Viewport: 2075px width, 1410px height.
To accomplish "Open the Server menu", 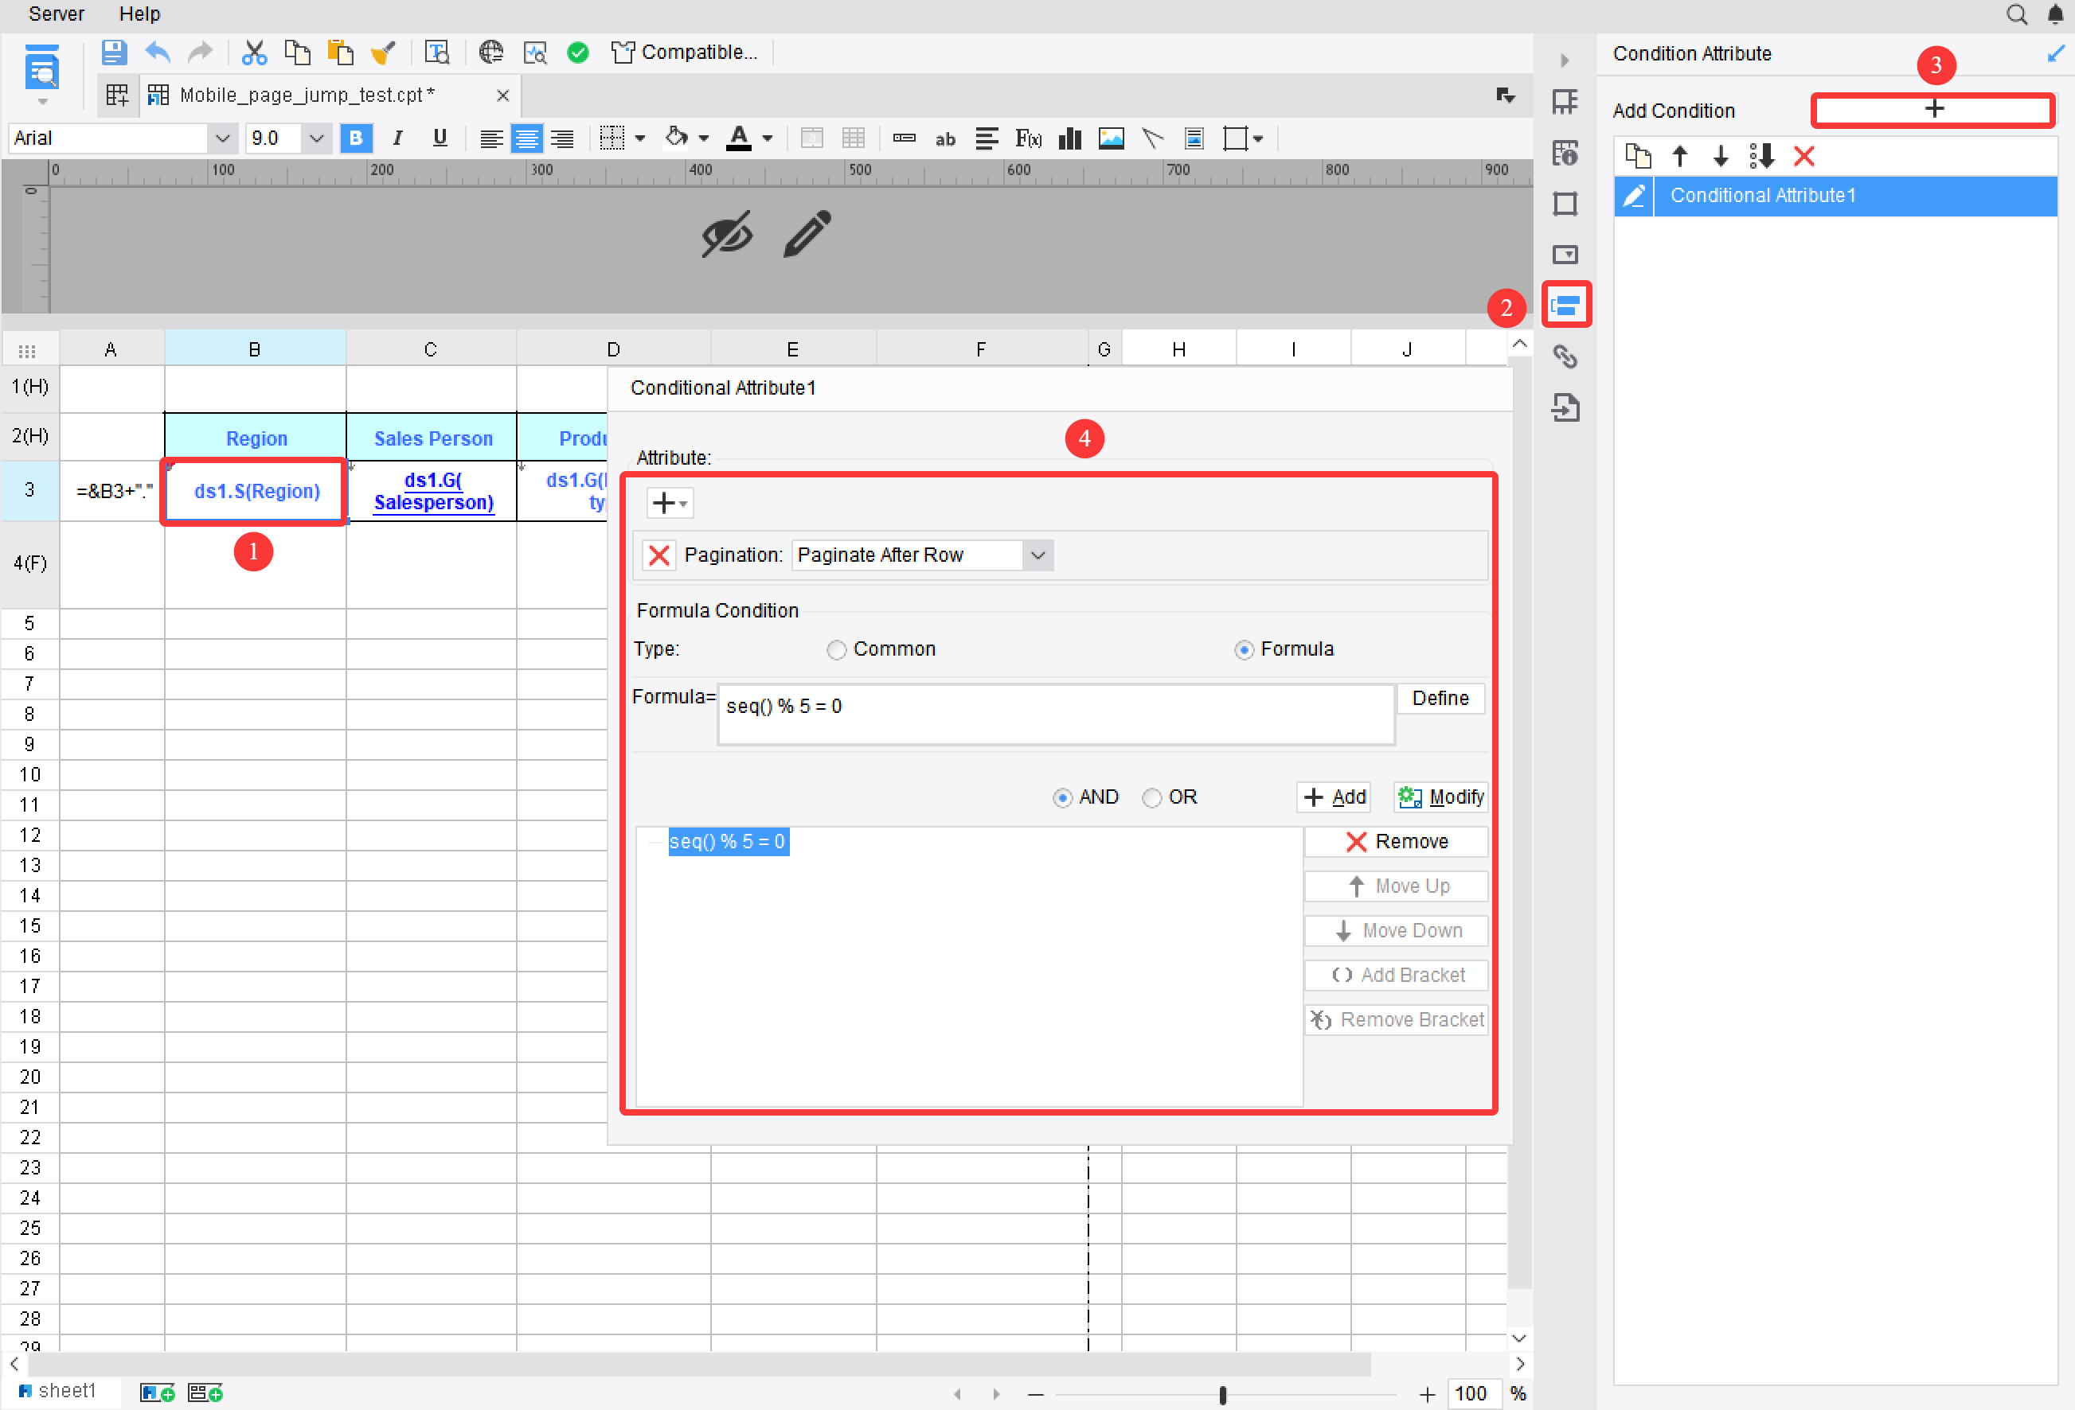I will click(56, 14).
